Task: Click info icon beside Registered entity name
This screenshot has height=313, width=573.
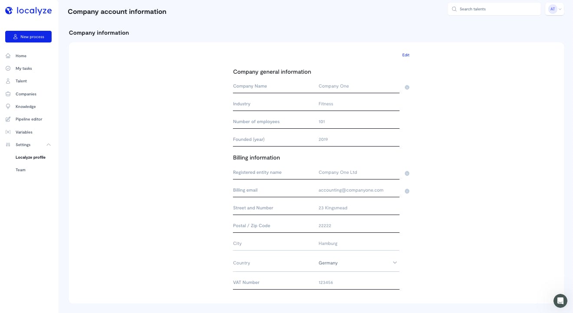Action: pyautogui.click(x=407, y=173)
